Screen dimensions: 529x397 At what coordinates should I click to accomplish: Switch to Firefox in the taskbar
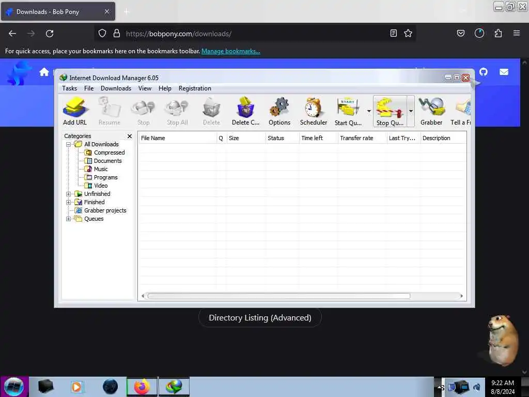142,387
